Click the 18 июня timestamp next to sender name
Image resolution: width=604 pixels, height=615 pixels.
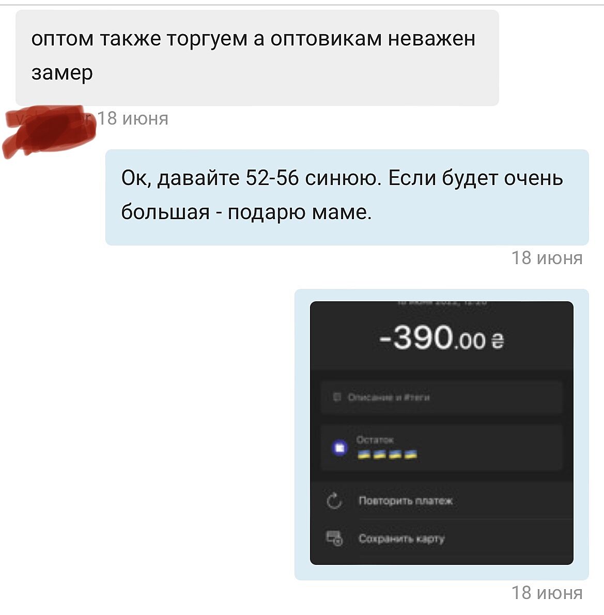click(x=133, y=118)
